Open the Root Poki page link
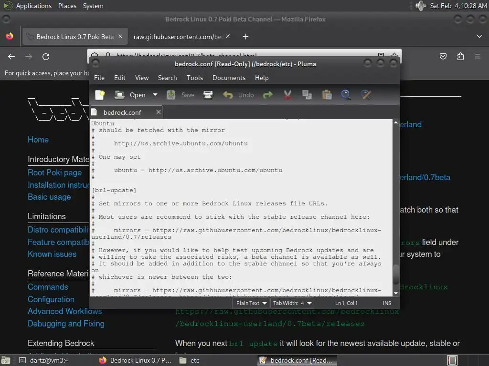The width and height of the screenshot is (489, 366). pyautogui.click(x=54, y=173)
